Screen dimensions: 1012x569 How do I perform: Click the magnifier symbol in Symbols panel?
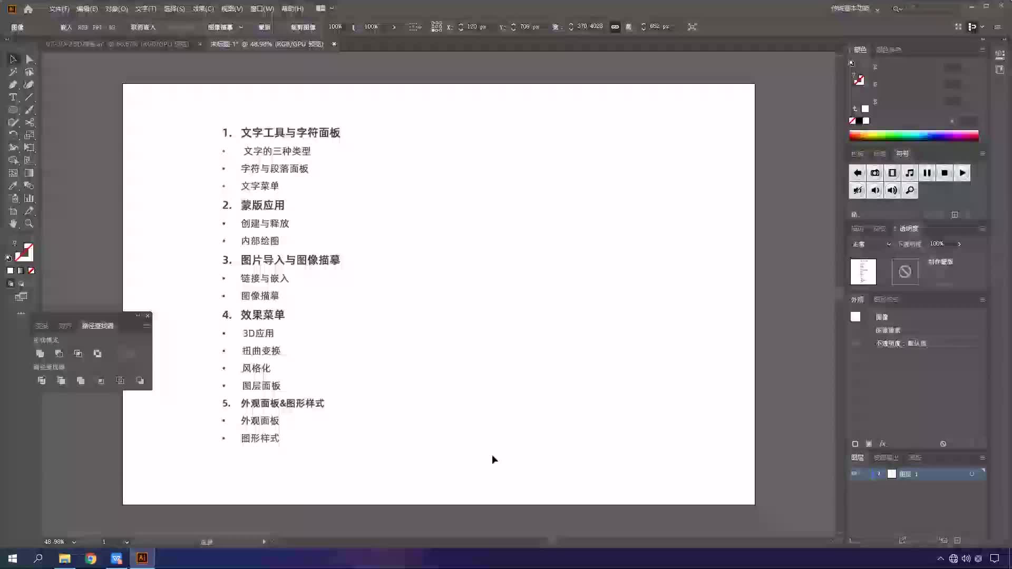point(910,190)
